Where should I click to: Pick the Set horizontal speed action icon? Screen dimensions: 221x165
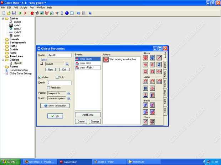145,65
